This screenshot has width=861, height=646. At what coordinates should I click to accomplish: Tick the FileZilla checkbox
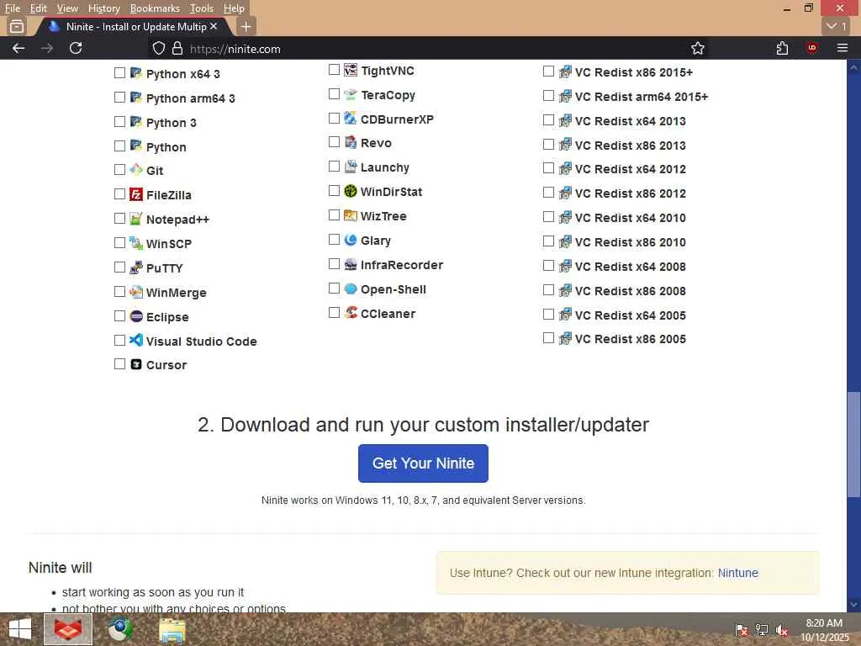click(x=119, y=194)
